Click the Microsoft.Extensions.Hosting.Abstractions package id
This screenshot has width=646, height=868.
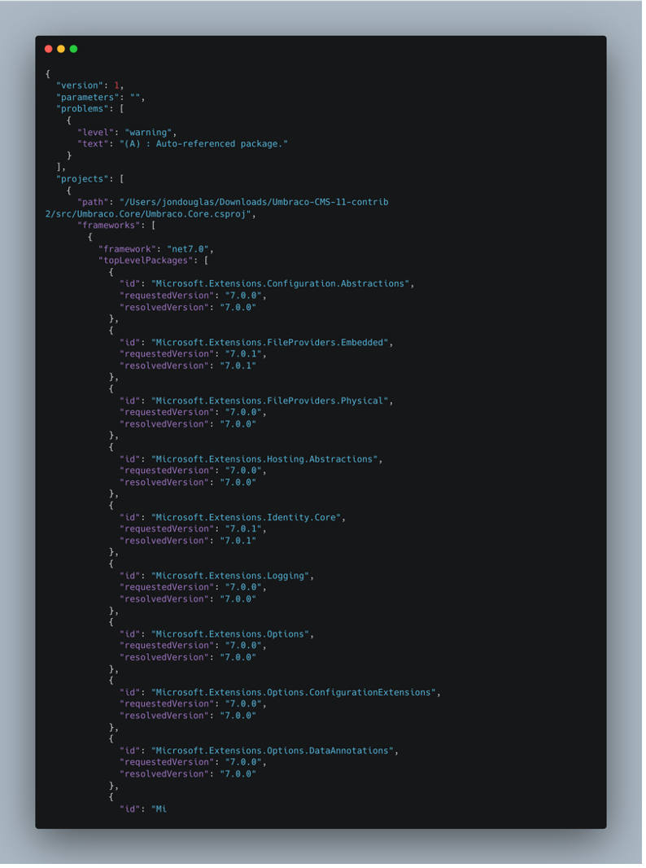tap(264, 459)
